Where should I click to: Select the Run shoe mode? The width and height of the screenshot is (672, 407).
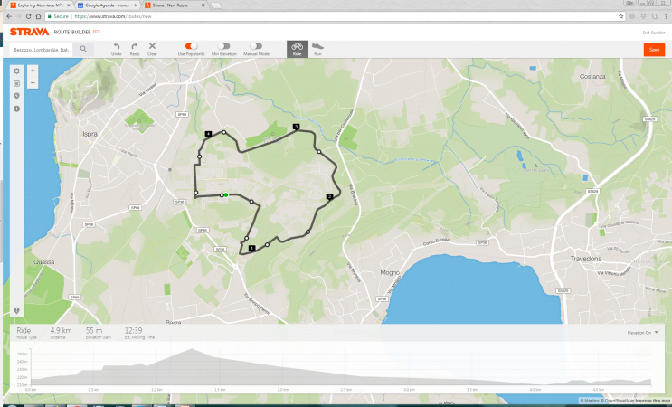point(317,49)
